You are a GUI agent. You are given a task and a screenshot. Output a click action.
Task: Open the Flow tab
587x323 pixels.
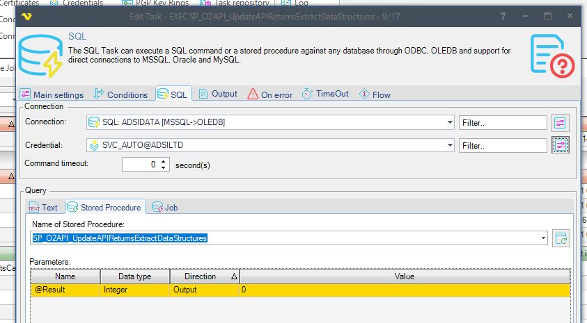tap(375, 94)
